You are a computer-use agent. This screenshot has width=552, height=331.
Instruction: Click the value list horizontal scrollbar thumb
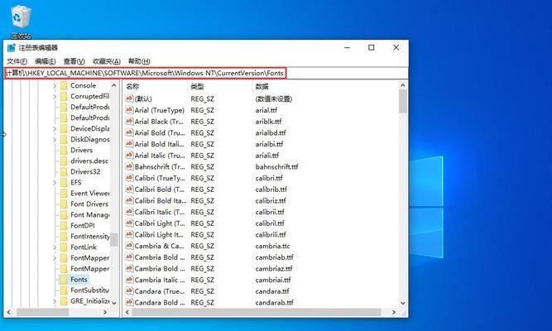pos(257,312)
